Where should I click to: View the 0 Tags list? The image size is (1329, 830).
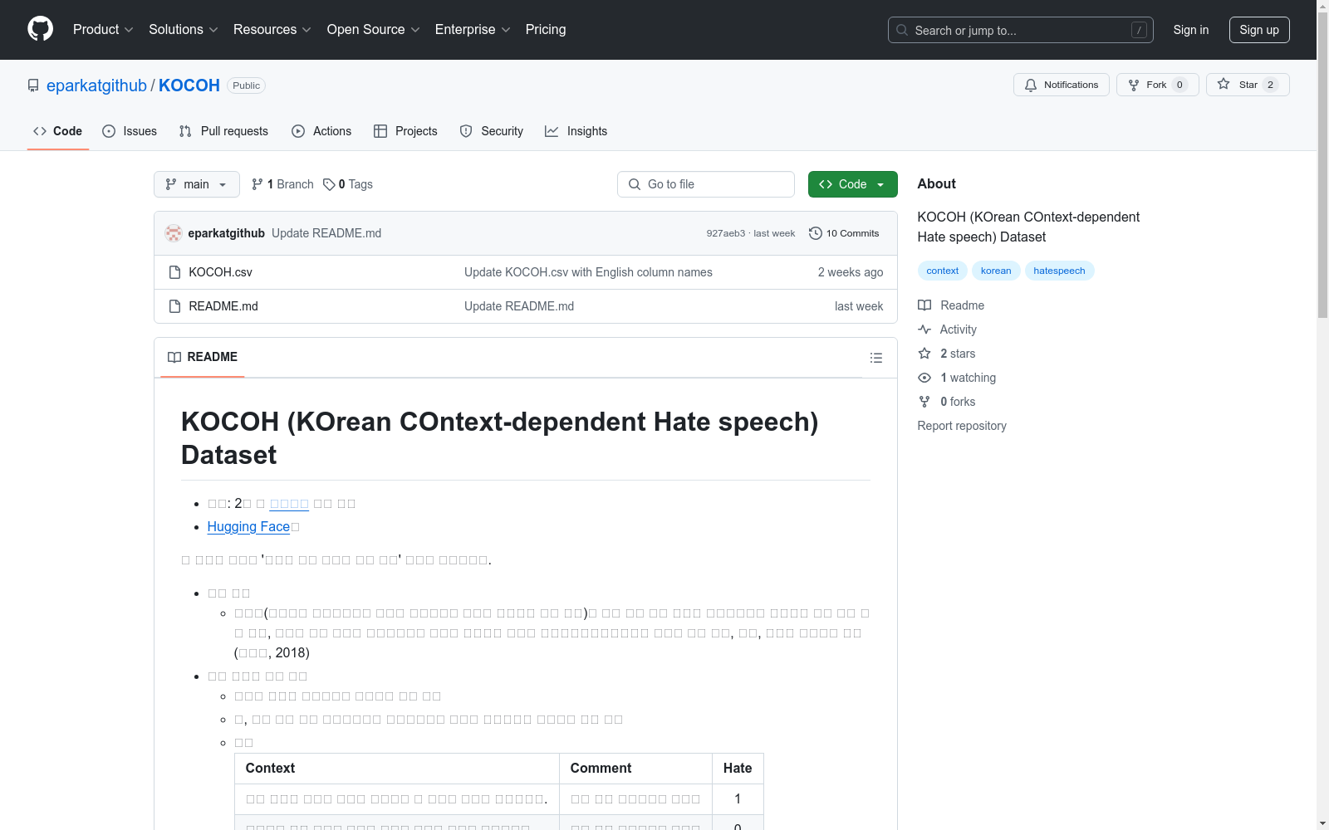point(348,184)
